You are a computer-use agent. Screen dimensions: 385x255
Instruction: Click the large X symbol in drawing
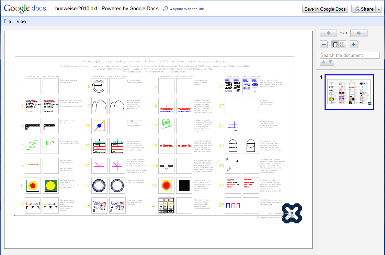292,213
